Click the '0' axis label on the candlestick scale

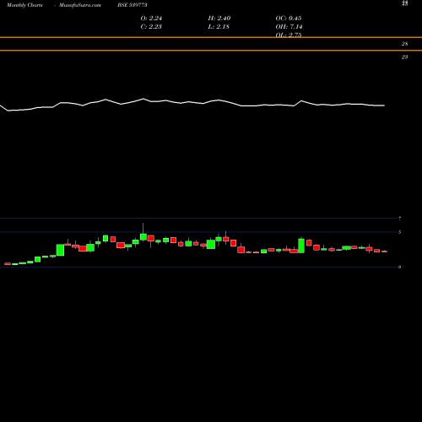click(x=399, y=267)
